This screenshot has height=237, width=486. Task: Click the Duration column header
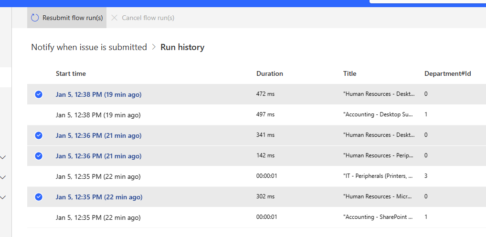pyautogui.click(x=270, y=73)
